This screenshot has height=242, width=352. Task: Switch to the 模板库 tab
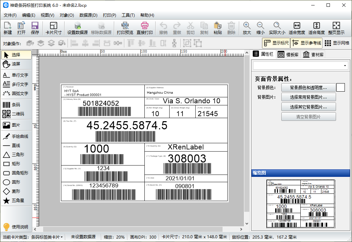288,55
